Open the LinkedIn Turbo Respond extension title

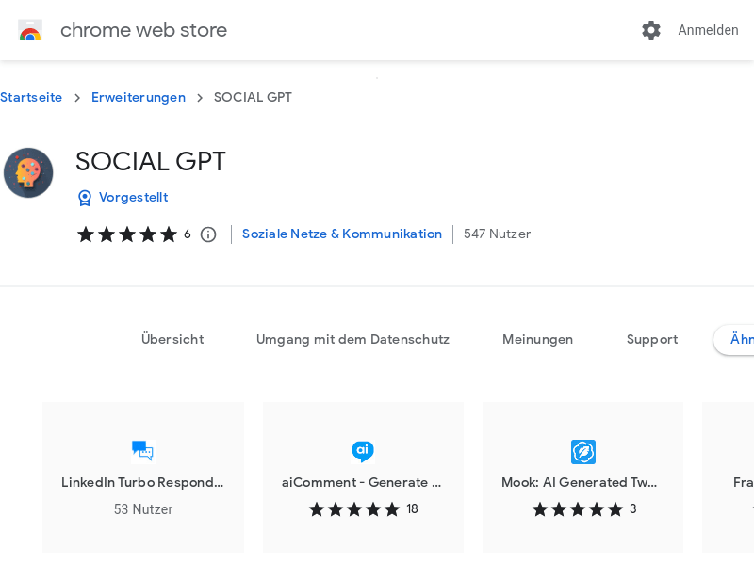(x=142, y=482)
